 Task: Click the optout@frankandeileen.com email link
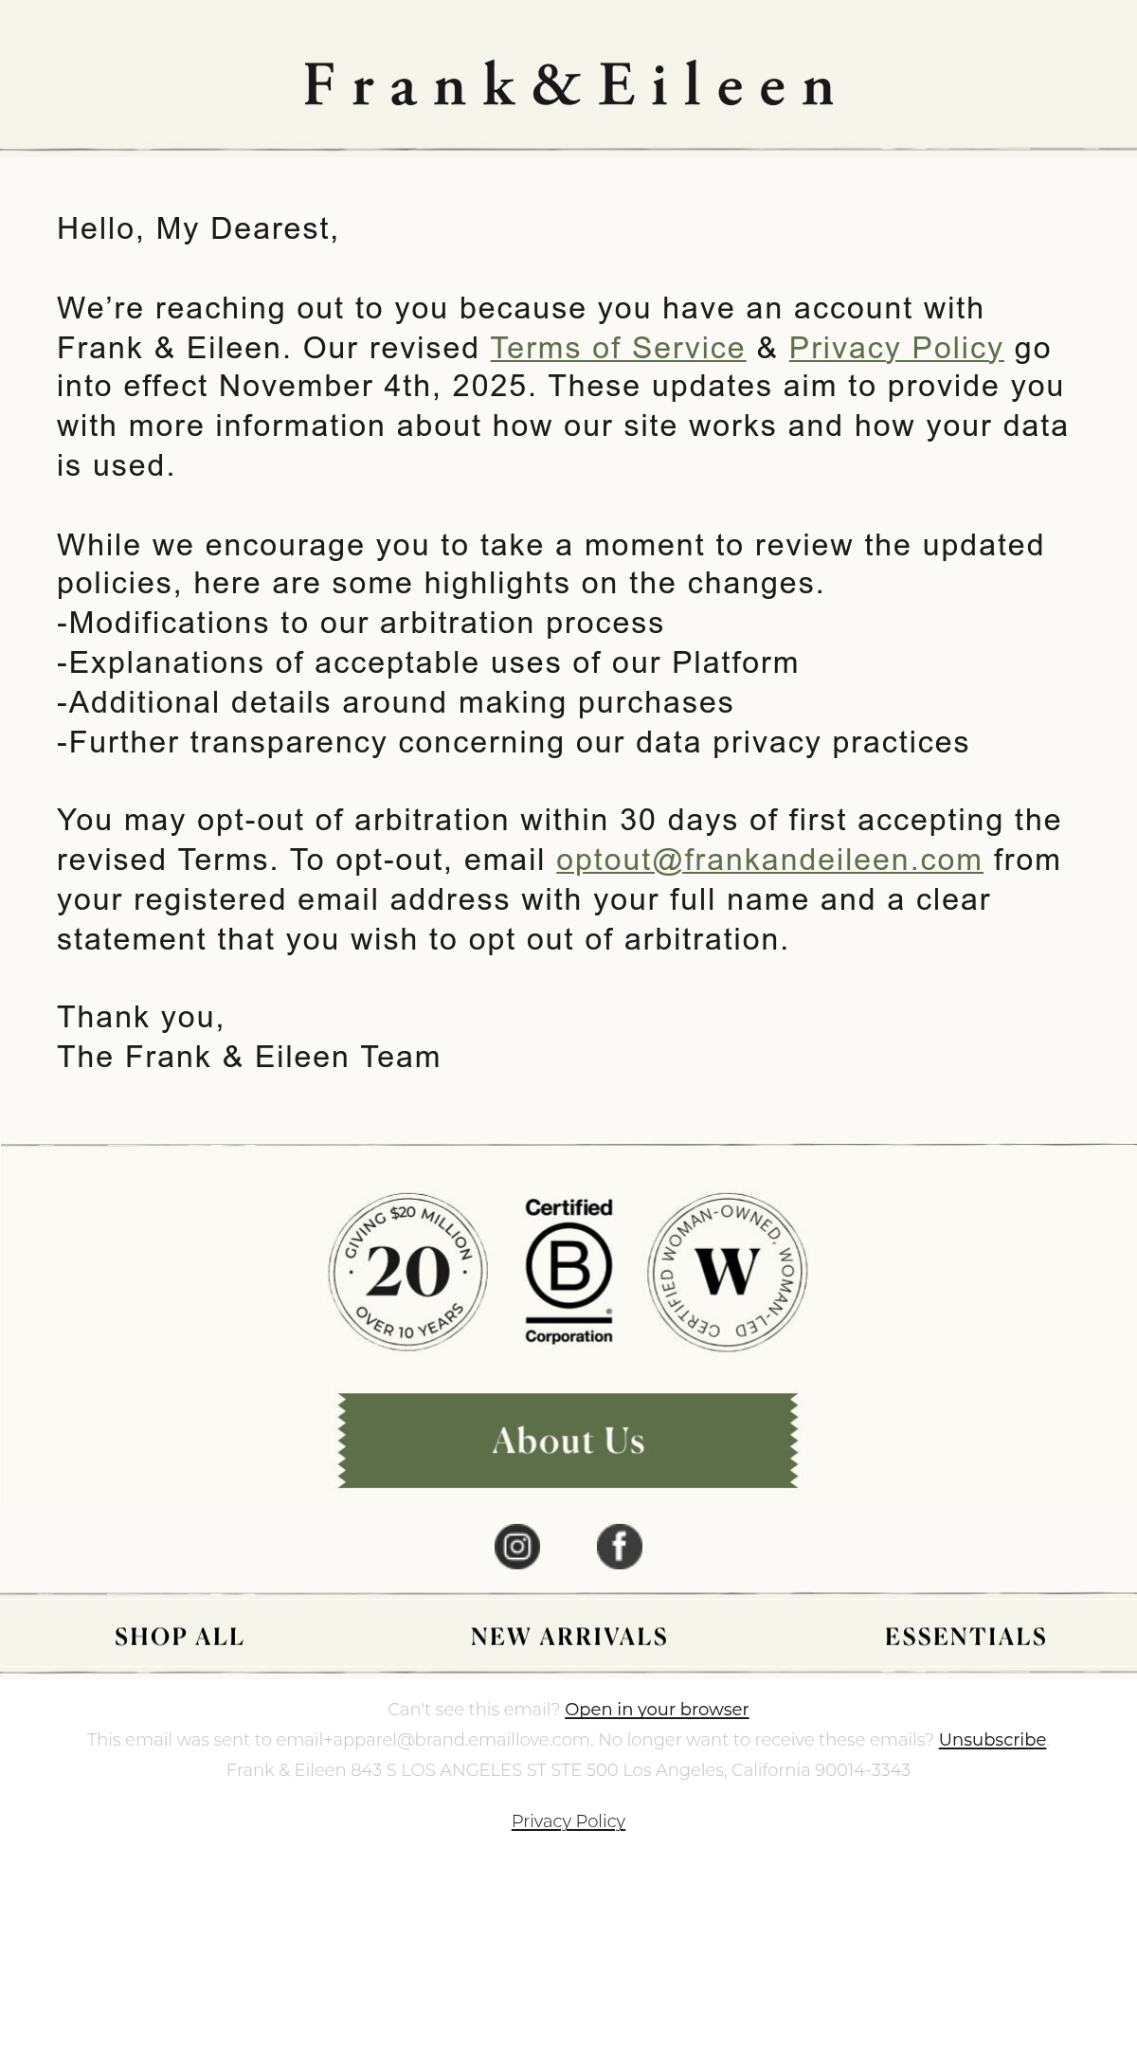(x=769, y=860)
